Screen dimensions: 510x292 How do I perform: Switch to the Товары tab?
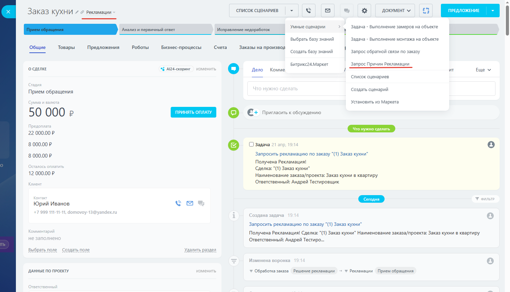tap(66, 47)
